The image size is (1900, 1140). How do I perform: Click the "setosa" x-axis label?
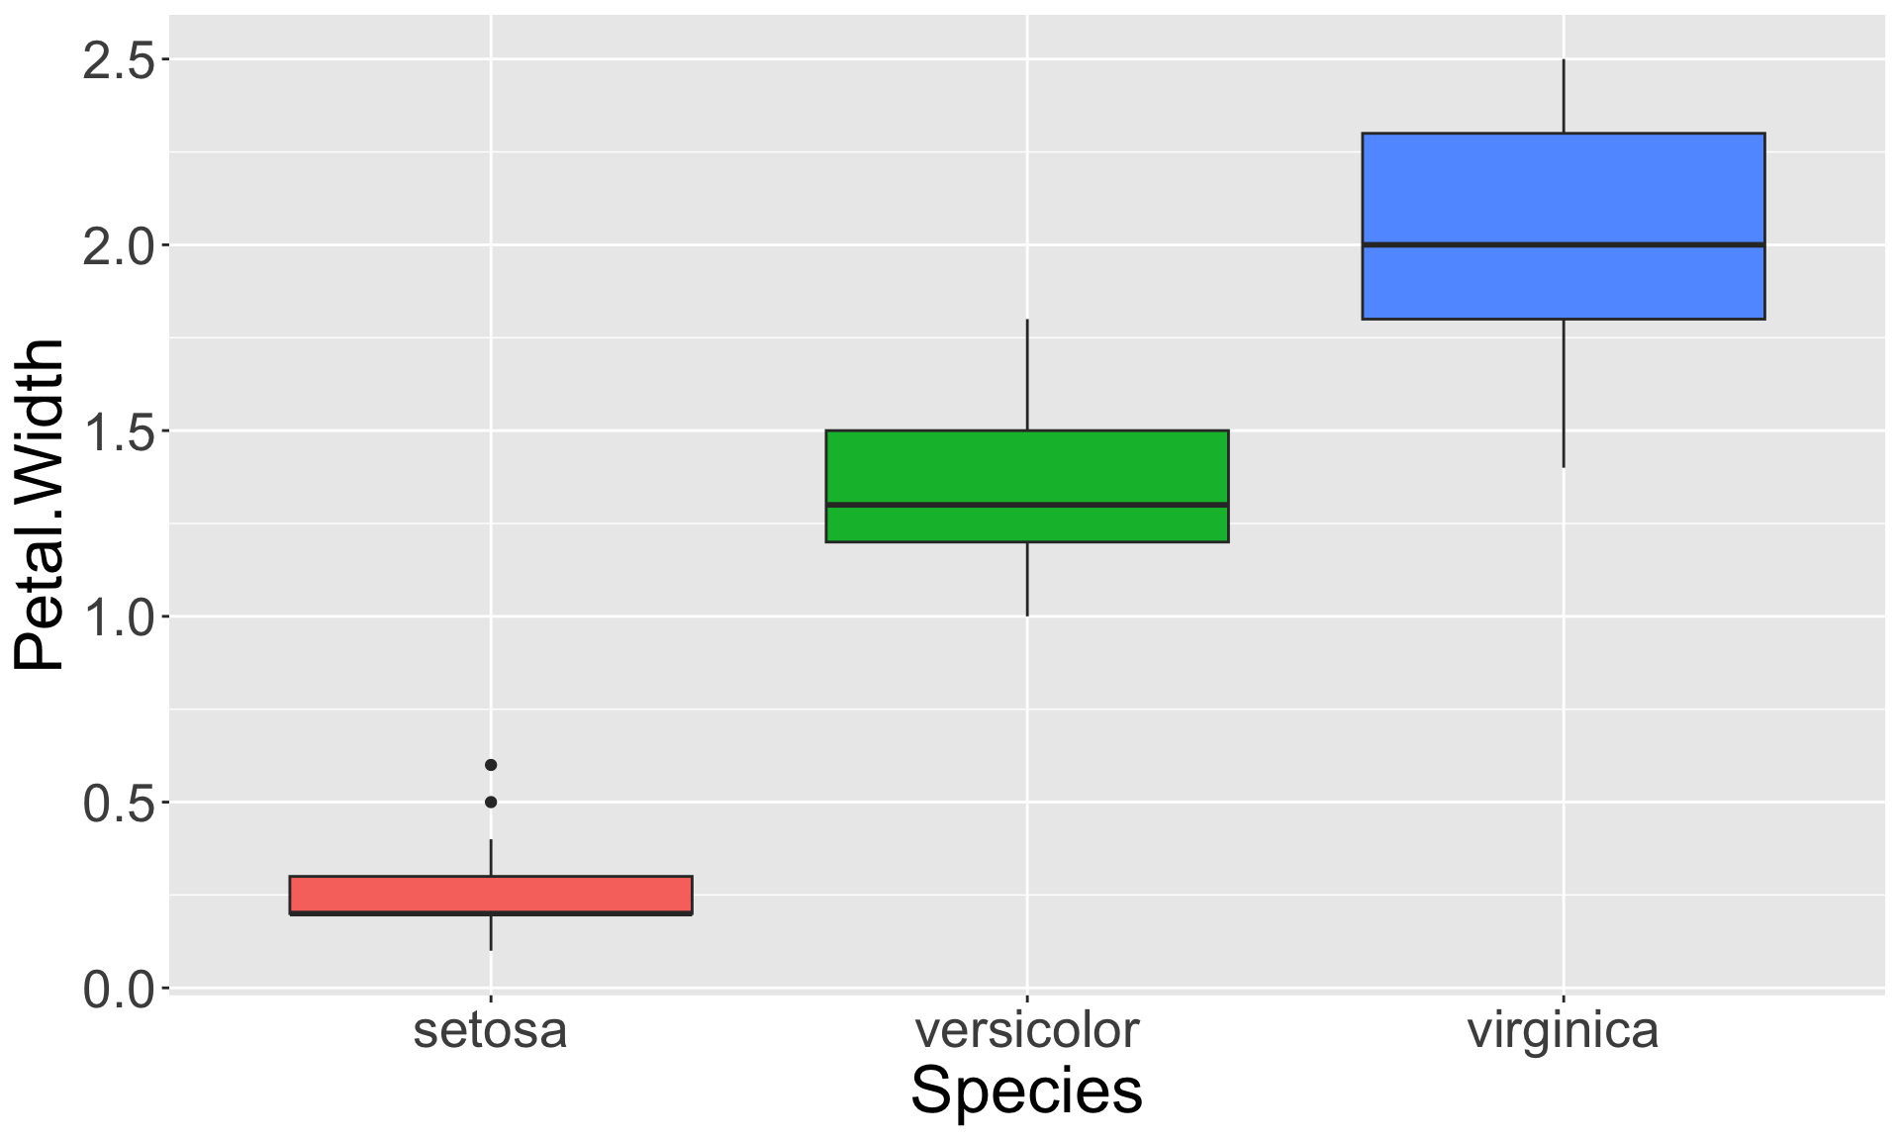490,1030
